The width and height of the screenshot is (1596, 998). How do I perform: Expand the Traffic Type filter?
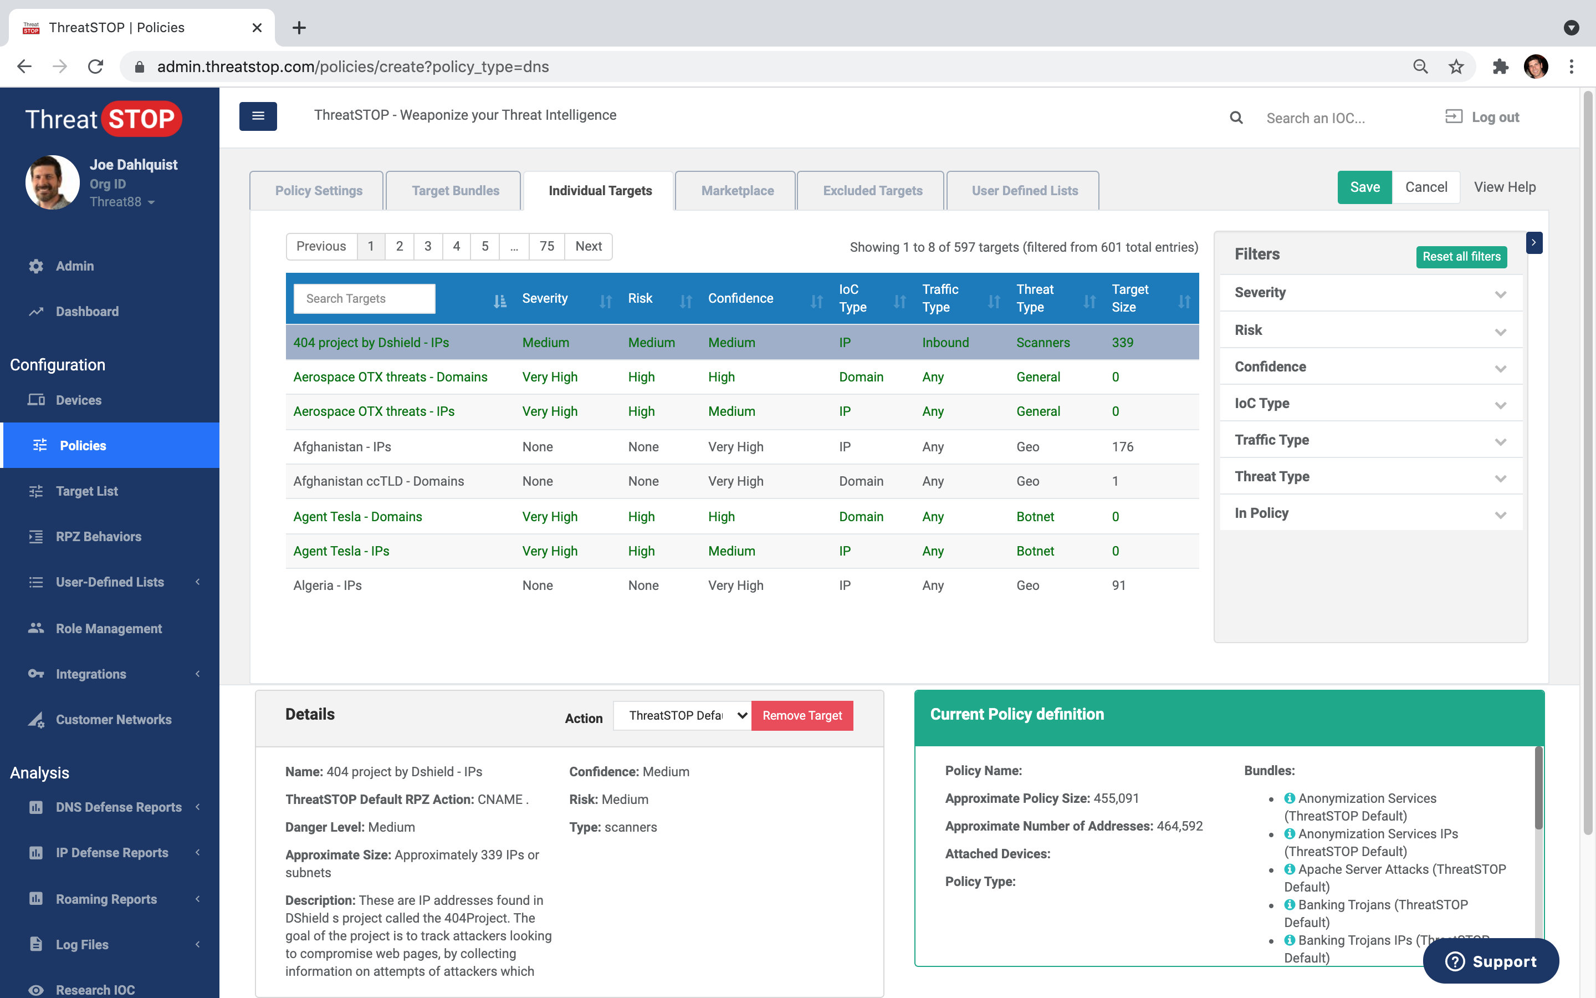tap(1370, 440)
